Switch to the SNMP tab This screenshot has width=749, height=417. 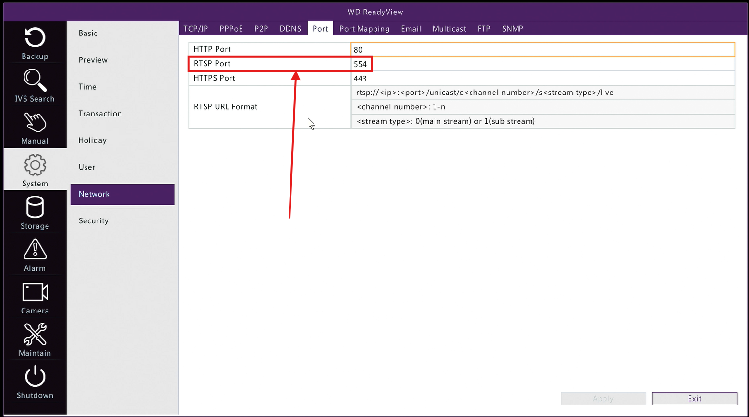[x=513, y=29]
